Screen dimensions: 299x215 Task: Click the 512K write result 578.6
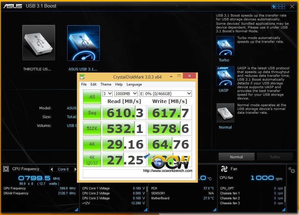pyautogui.click(x=170, y=128)
